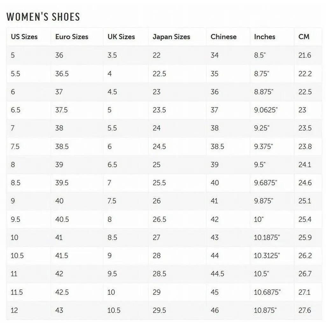Select the Euro Sizes column header
The image size is (326, 326).
click(72, 37)
